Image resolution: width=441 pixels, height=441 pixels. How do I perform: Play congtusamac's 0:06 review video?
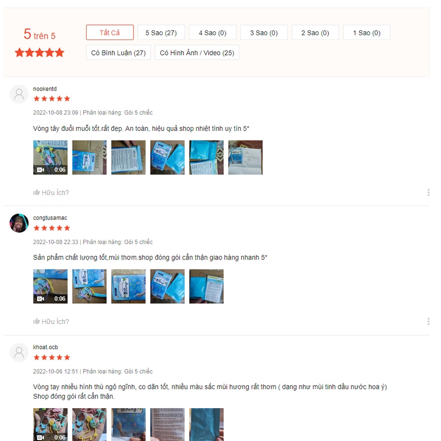[x=51, y=286]
